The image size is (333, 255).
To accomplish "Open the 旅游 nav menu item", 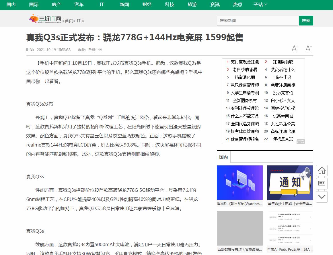I will pyautogui.click(x=192, y=5).
